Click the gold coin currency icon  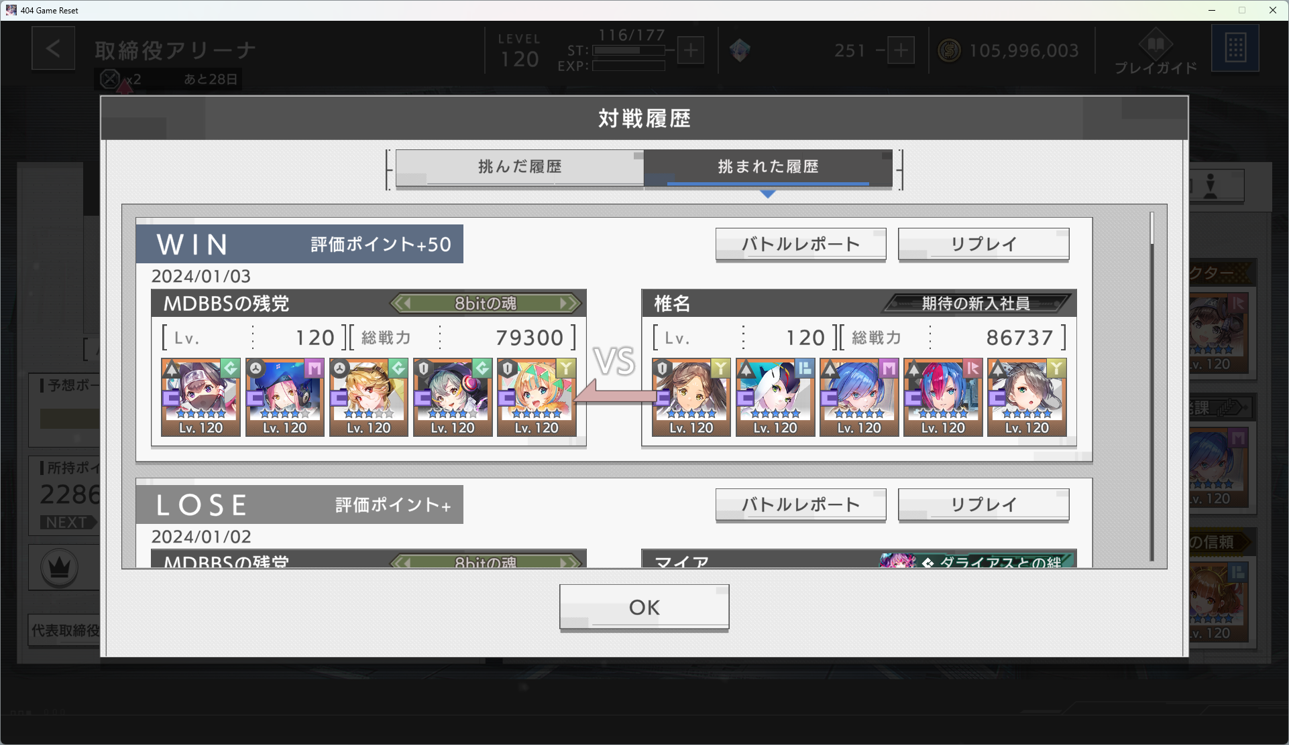tap(949, 50)
